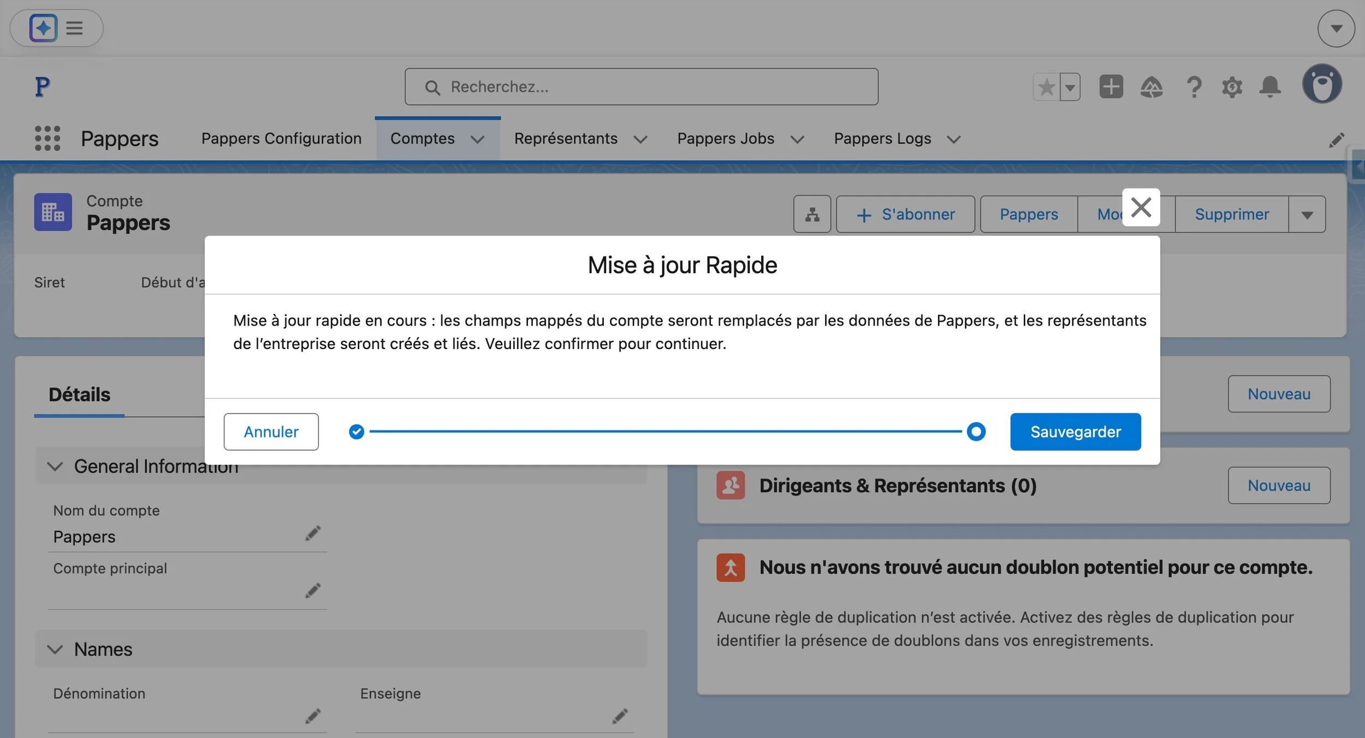The height and width of the screenshot is (738, 1365).
Task: Open Trailhead guidance center icon
Action: (1152, 87)
